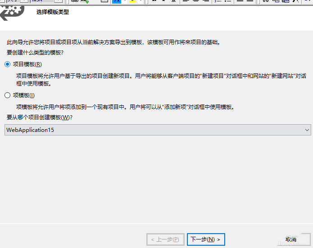Cancel the wizard with 取消
Screen dimensions: 313x248
tap(291, 239)
